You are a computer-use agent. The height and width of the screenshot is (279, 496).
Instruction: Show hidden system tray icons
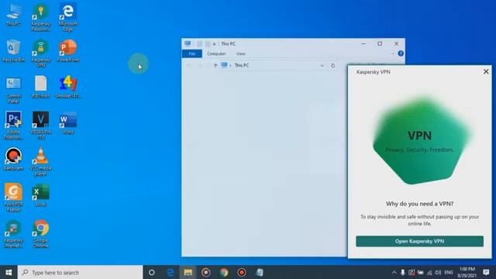[394, 272]
